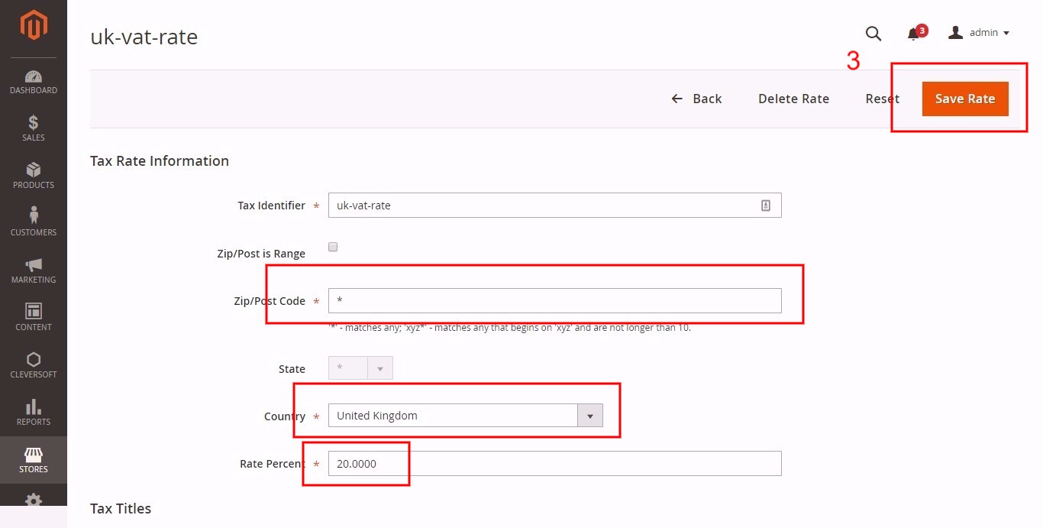Click the Reports sidebar icon
This screenshot has height=528, width=1043.
(x=34, y=412)
